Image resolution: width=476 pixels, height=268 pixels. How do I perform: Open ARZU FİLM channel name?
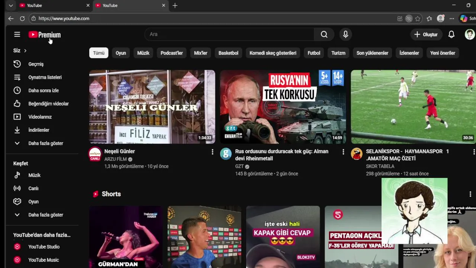[116, 159]
